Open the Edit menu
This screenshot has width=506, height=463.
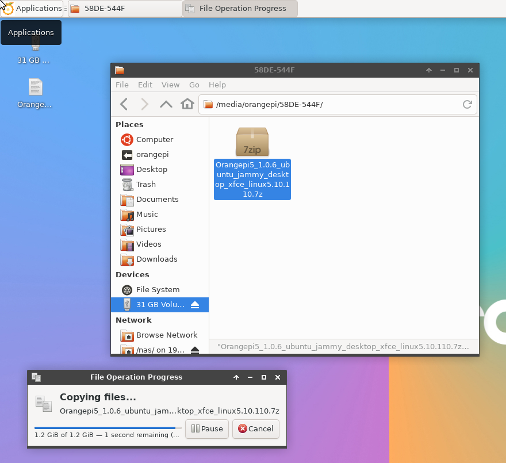tap(145, 85)
